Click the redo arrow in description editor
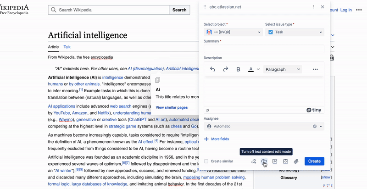This screenshot has width=367, height=189. pyautogui.click(x=225, y=69)
